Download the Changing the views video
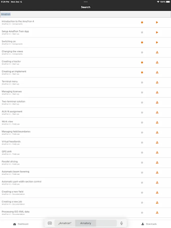Screen dimensions: 171x228 [157, 52]
